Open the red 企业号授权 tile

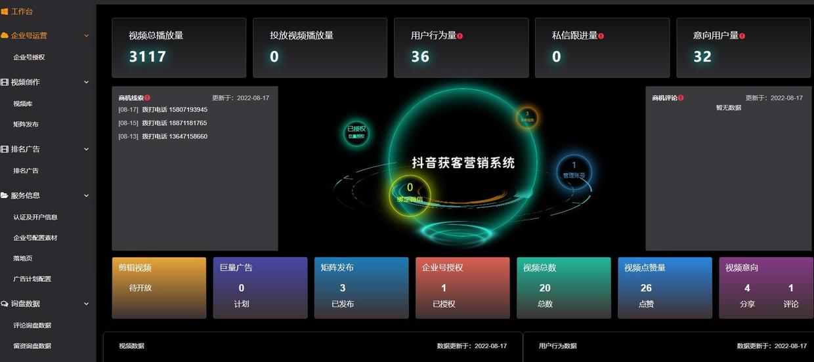tap(462, 288)
